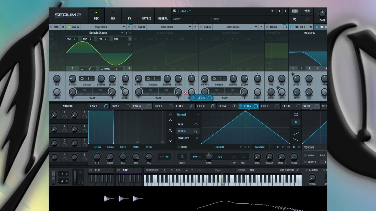Click the OSC A wavetable pencil edit icon
The width and height of the screenshot is (376, 211).
click(129, 44)
